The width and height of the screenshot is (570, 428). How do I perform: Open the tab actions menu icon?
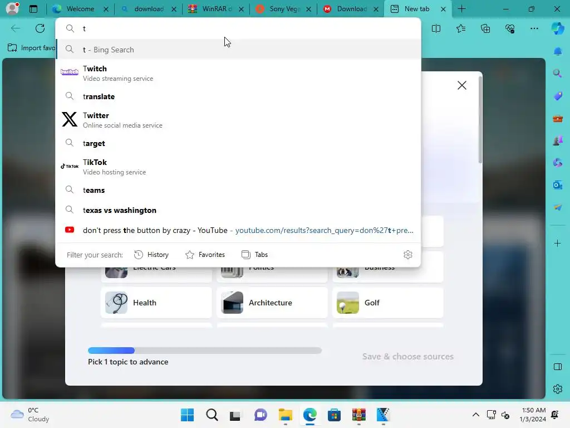click(x=33, y=9)
